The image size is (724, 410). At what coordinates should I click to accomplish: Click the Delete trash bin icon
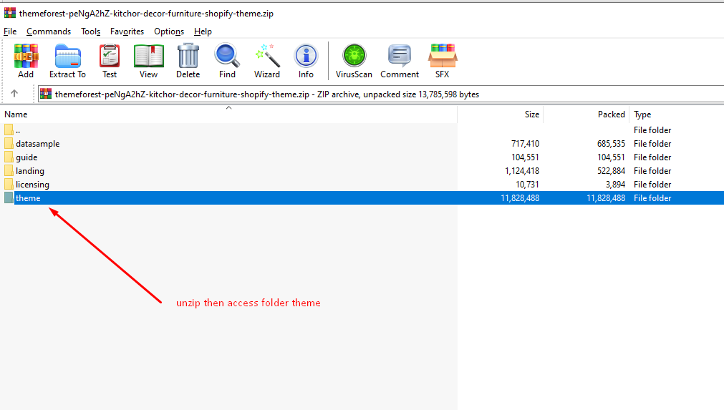(x=188, y=56)
